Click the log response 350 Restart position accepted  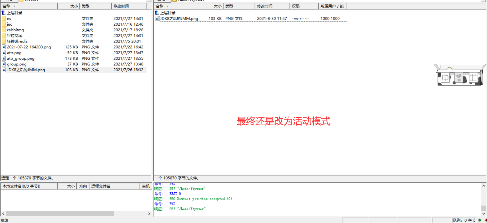(201, 199)
